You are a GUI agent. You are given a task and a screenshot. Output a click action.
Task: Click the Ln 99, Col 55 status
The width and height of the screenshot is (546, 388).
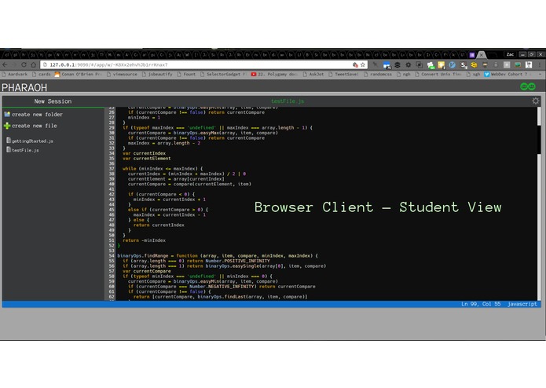[x=481, y=304]
